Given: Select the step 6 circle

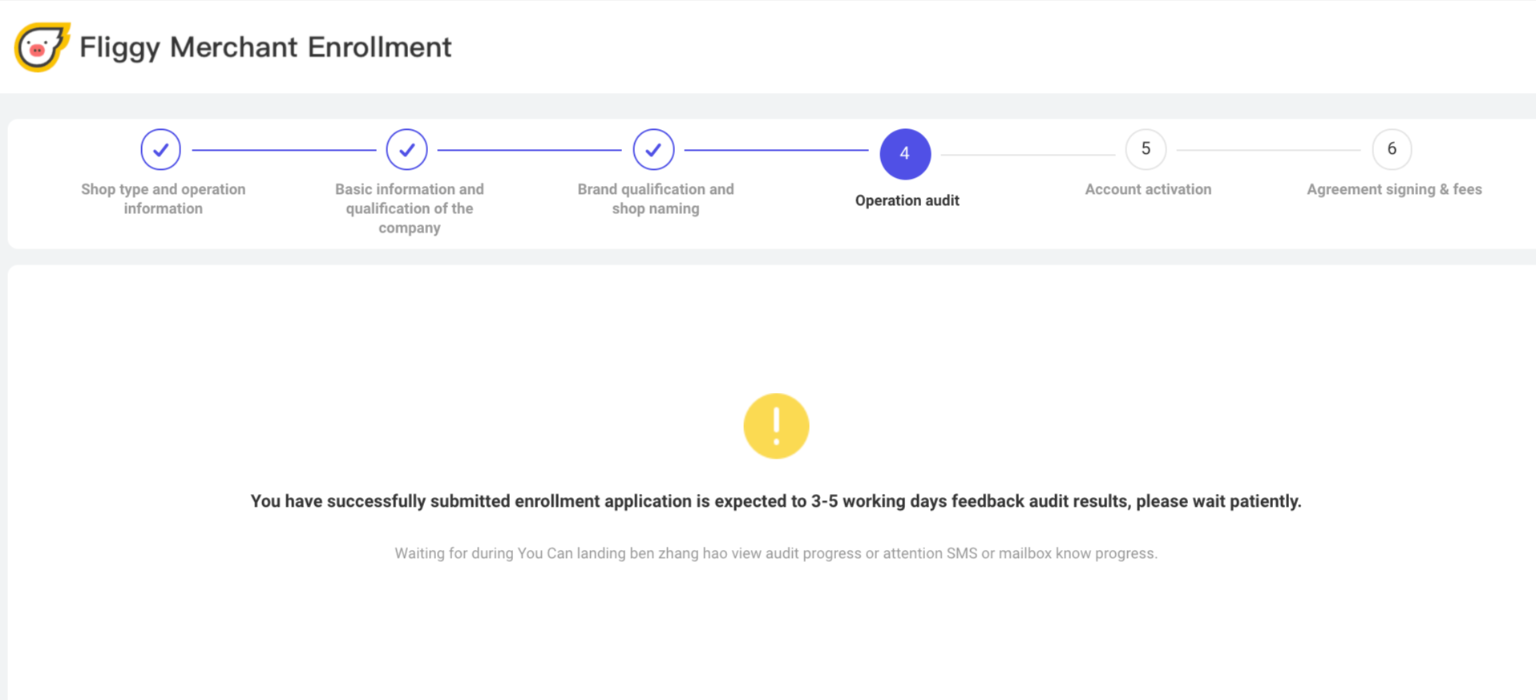Looking at the screenshot, I should coord(1392,149).
